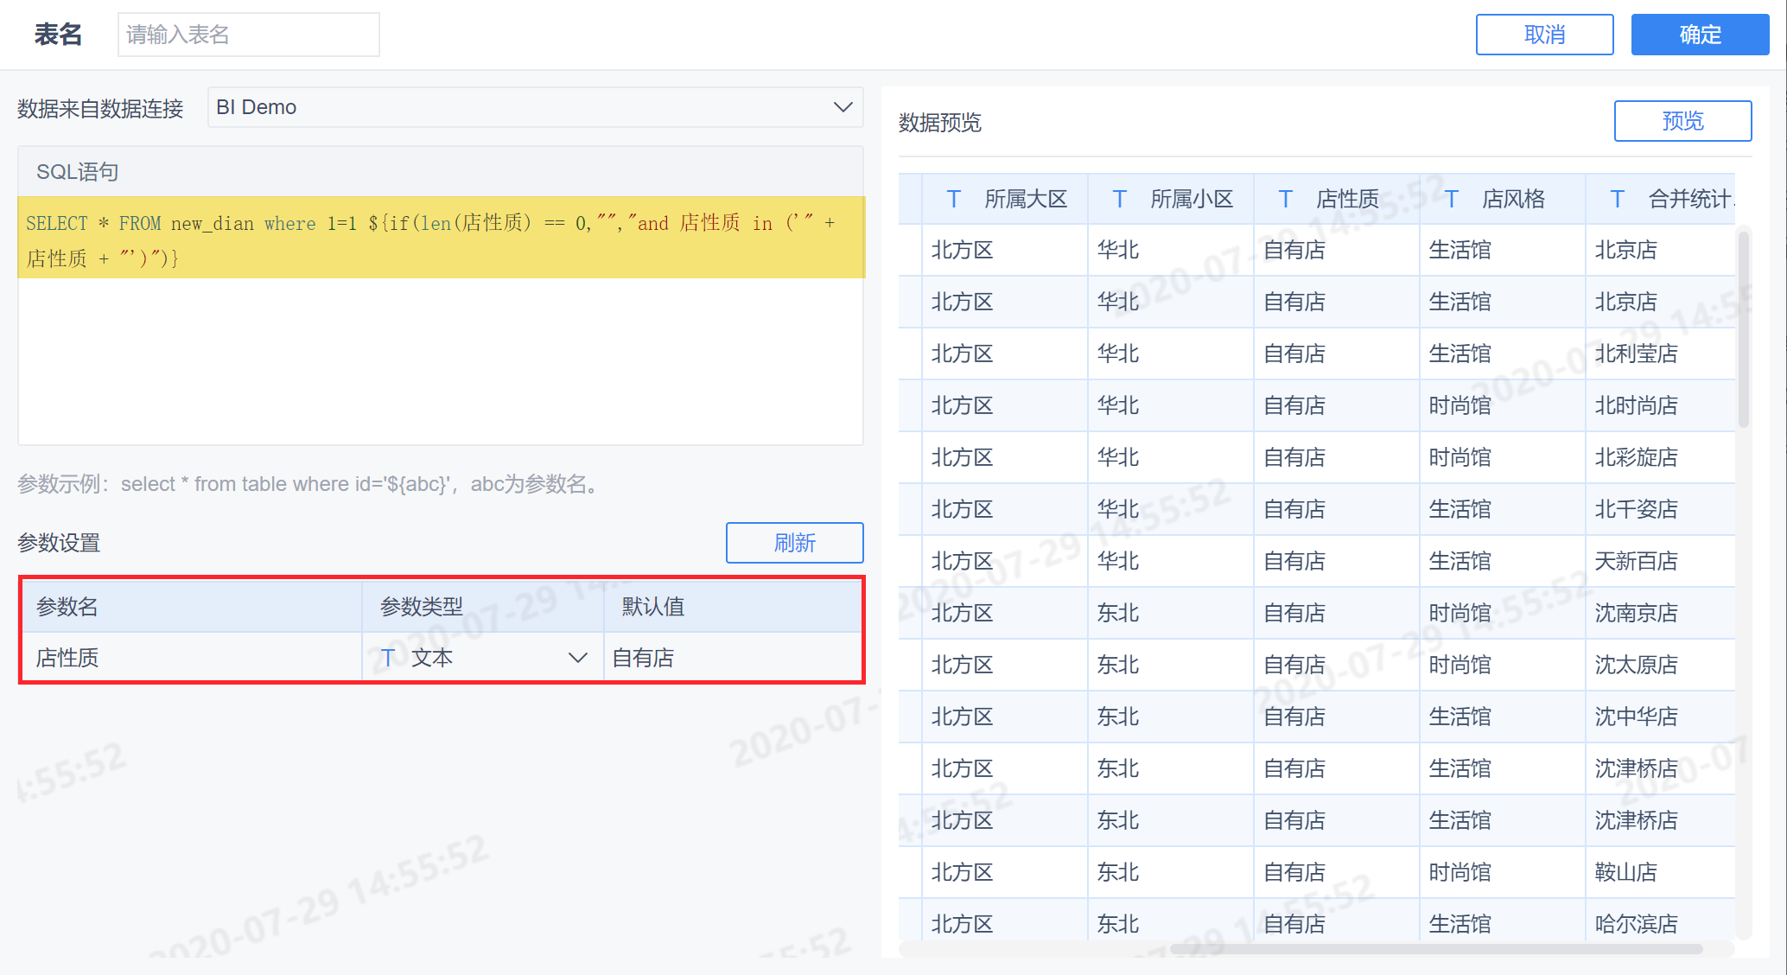Click the text type icon beside 所属大区
Image resolution: width=1787 pixels, height=975 pixels.
pyautogui.click(x=953, y=200)
